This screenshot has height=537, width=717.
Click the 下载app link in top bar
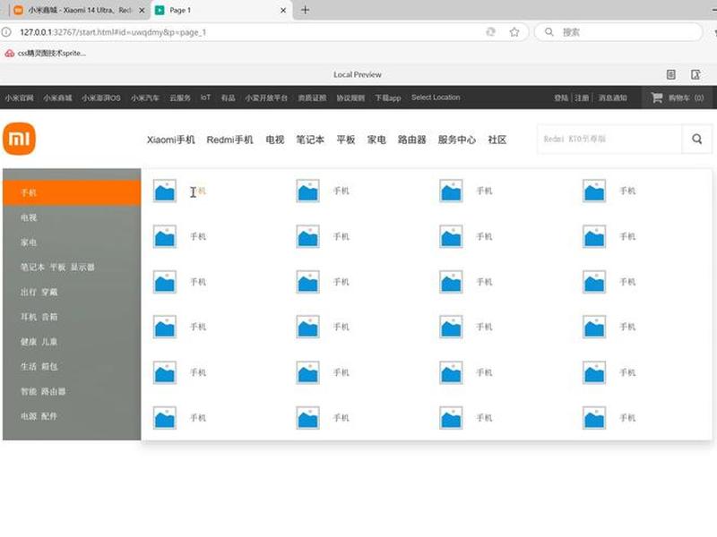point(388,98)
